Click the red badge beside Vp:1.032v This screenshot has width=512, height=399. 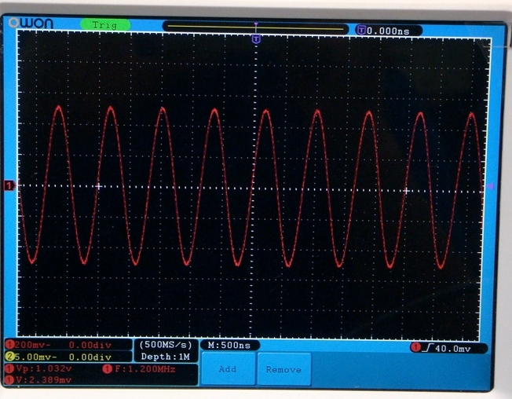tap(9, 368)
